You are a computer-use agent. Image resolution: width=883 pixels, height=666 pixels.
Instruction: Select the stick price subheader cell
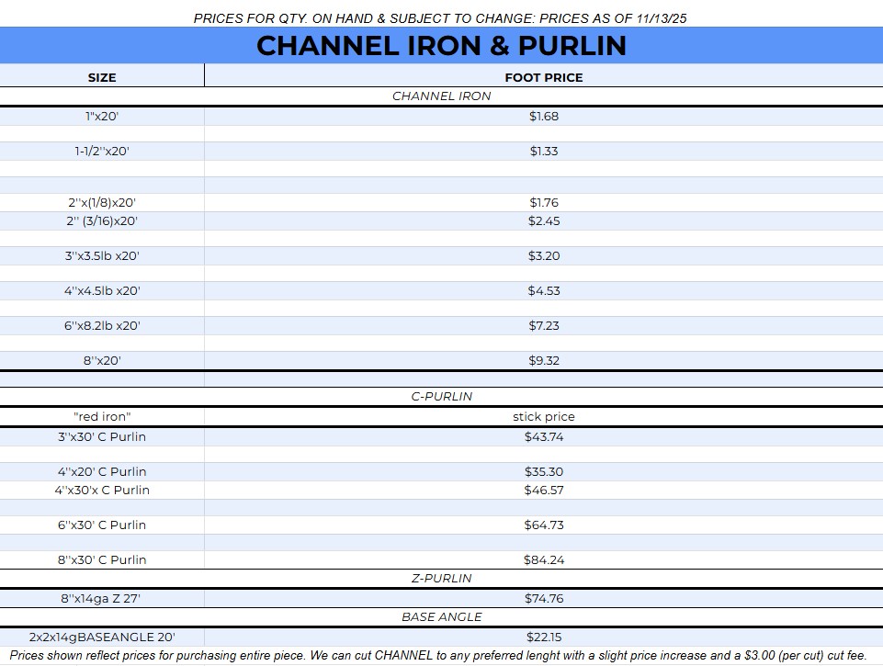(x=543, y=417)
